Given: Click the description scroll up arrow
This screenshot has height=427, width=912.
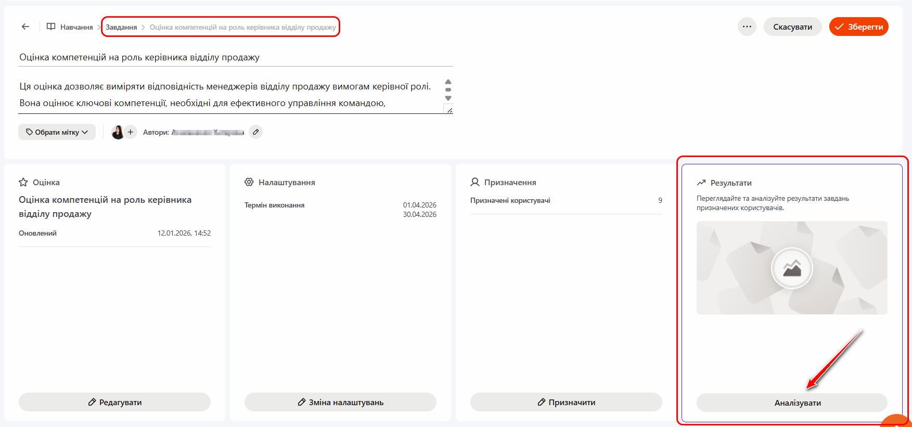Looking at the screenshot, I should (448, 82).
